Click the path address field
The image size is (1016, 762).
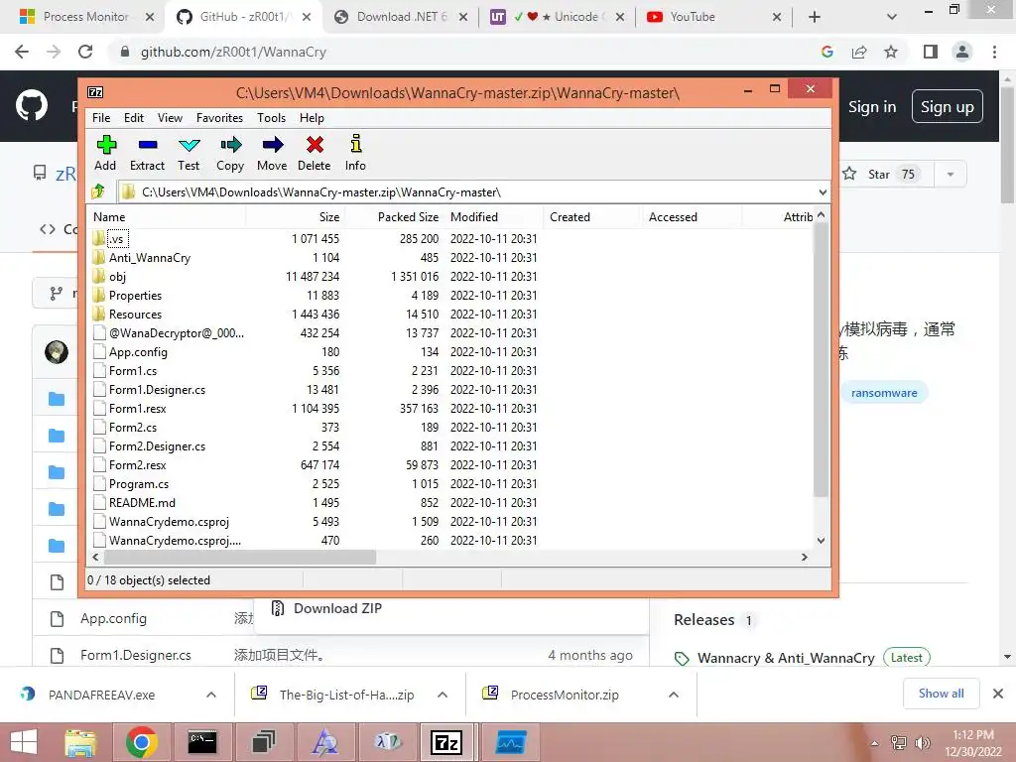click(x=466, y=191)
